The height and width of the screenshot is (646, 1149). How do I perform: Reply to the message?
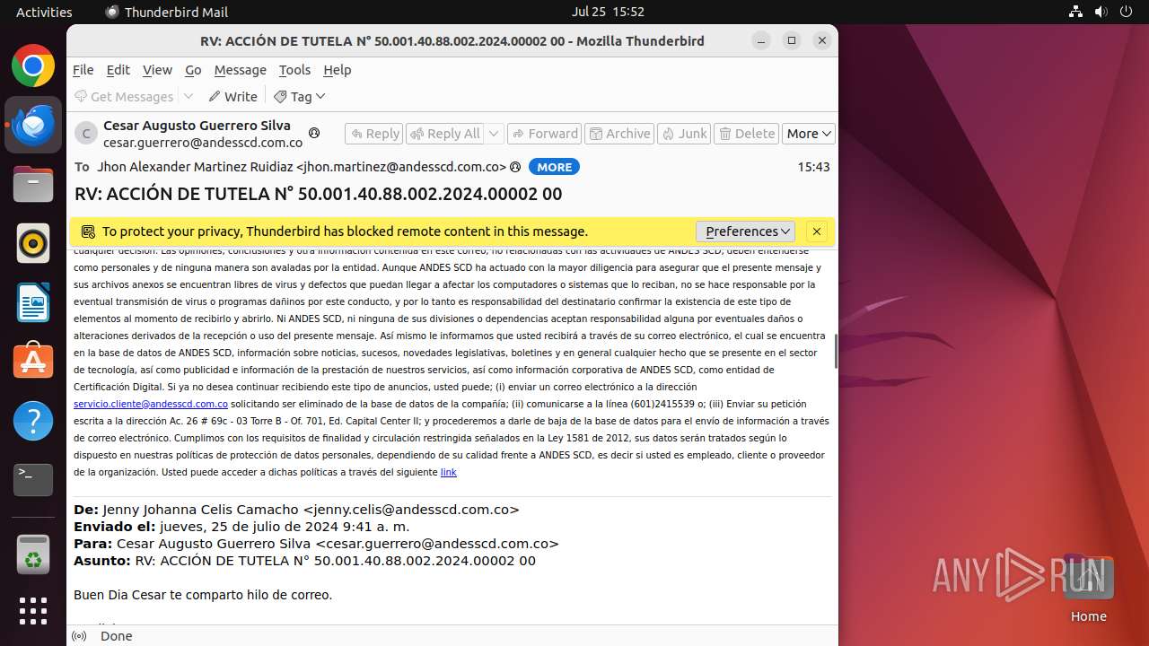(375, 134)
